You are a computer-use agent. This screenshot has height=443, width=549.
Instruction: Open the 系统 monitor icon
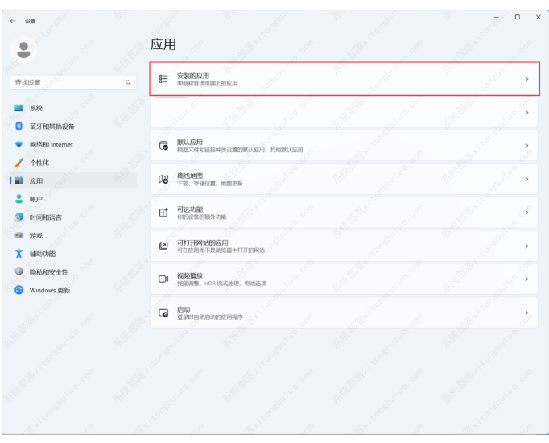tap(19, 108)
